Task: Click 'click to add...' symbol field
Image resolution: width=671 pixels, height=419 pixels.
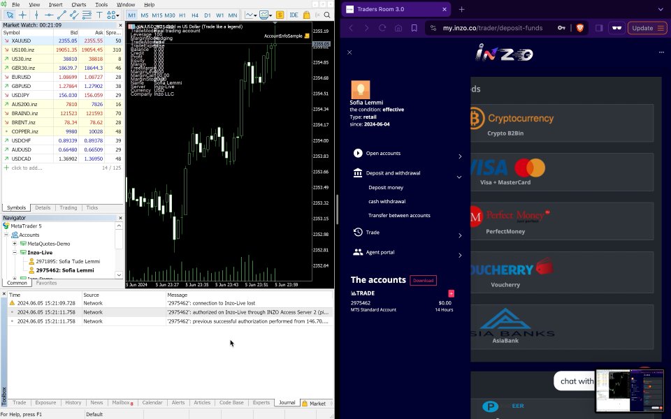Action: 27,168
